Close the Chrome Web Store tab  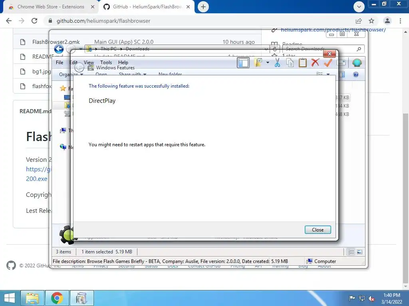93,7
